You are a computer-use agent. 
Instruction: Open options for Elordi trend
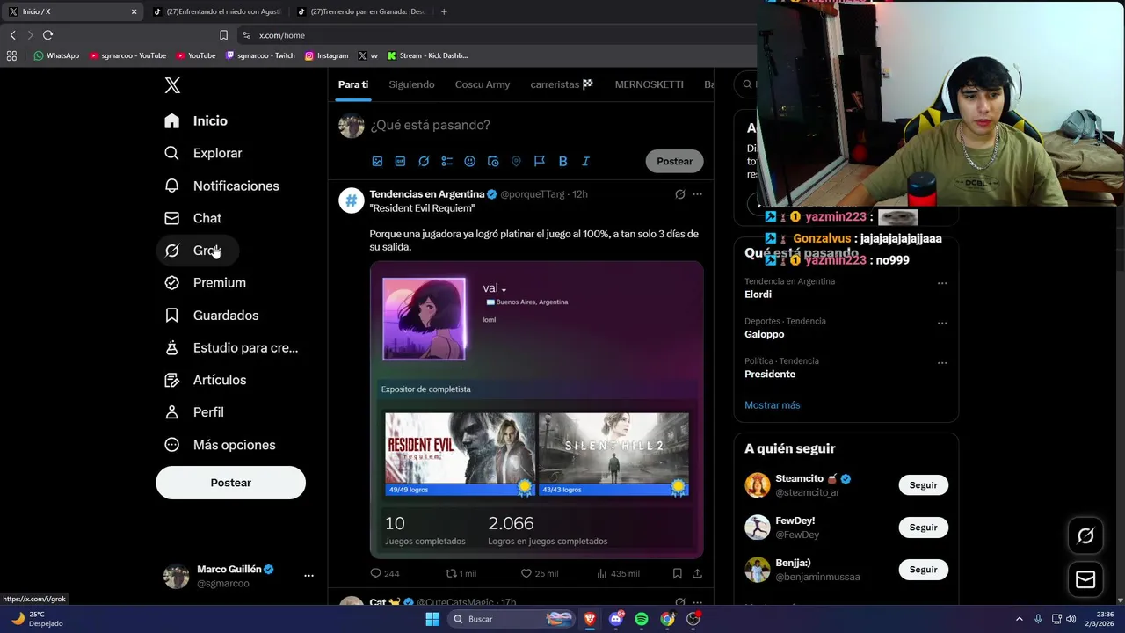(942, 283)
